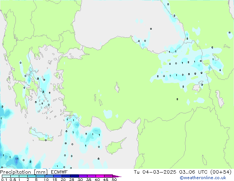Click the 30–35 mm purple legend box
The width and height of the screenshot is (234, 181).
pos(83,176)
